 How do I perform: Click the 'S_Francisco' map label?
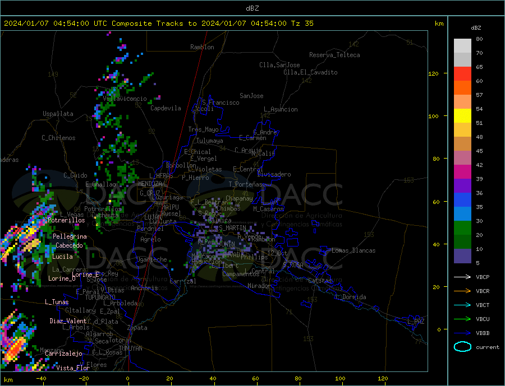click(221, 103)
